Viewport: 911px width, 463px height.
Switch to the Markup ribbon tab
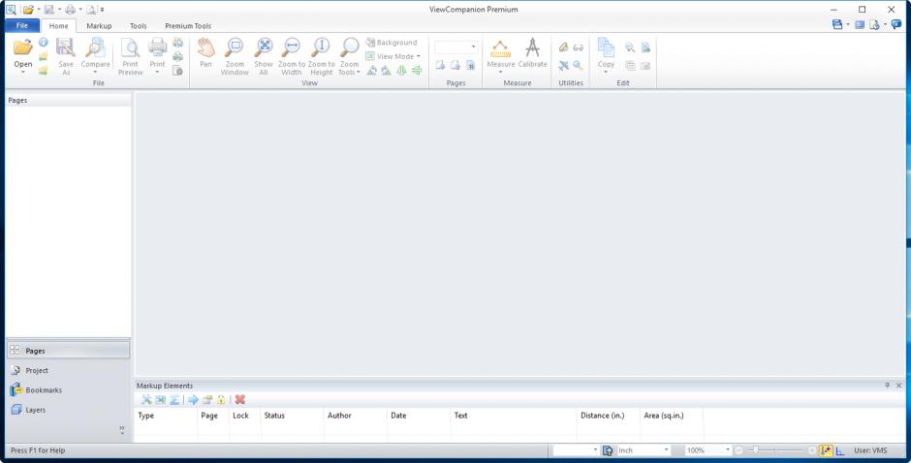coord(99,26)
